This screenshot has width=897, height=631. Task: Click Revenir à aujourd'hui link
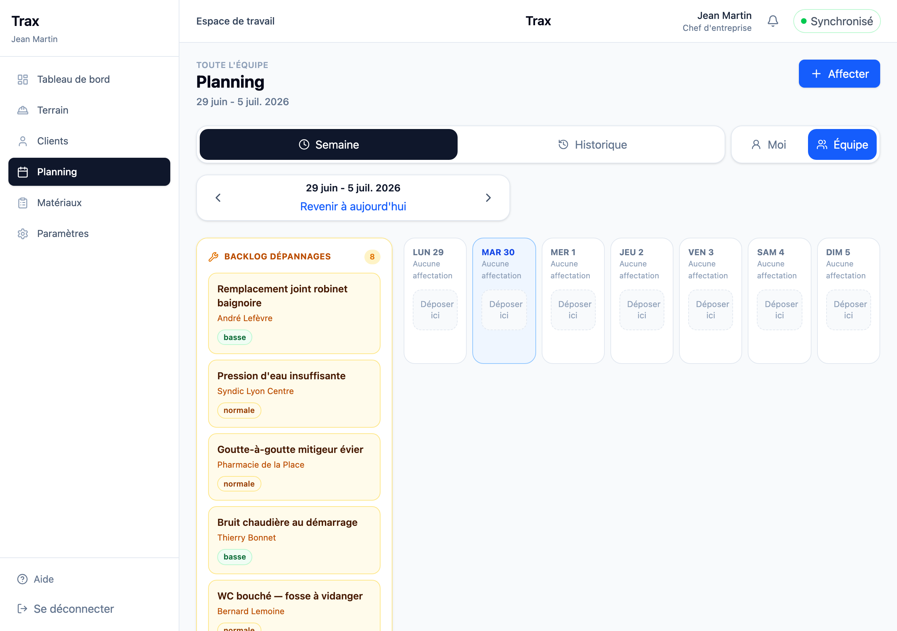point(353,206)
